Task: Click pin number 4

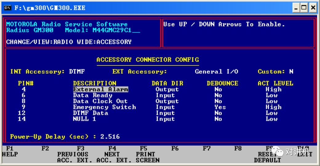Action: click(x=24, y=89)
